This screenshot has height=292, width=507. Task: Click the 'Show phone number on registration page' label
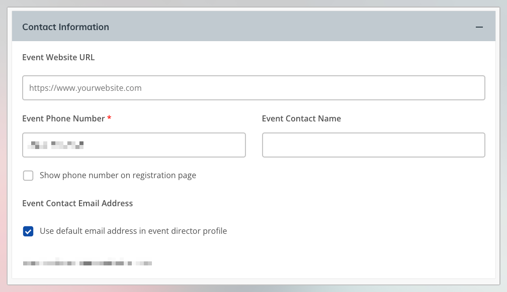118,176
